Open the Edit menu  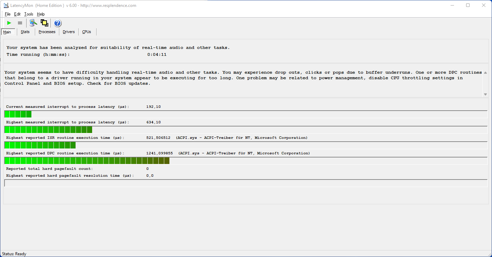[17, 14]
